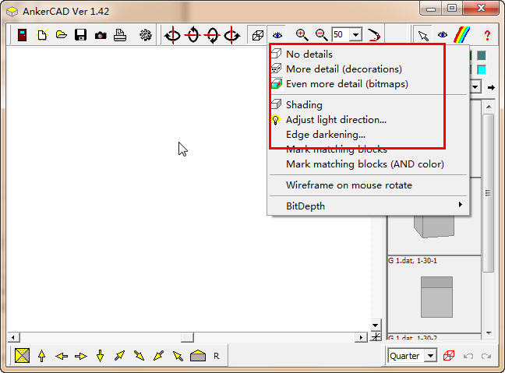Open the rainbow color palette

pos(462,35)
